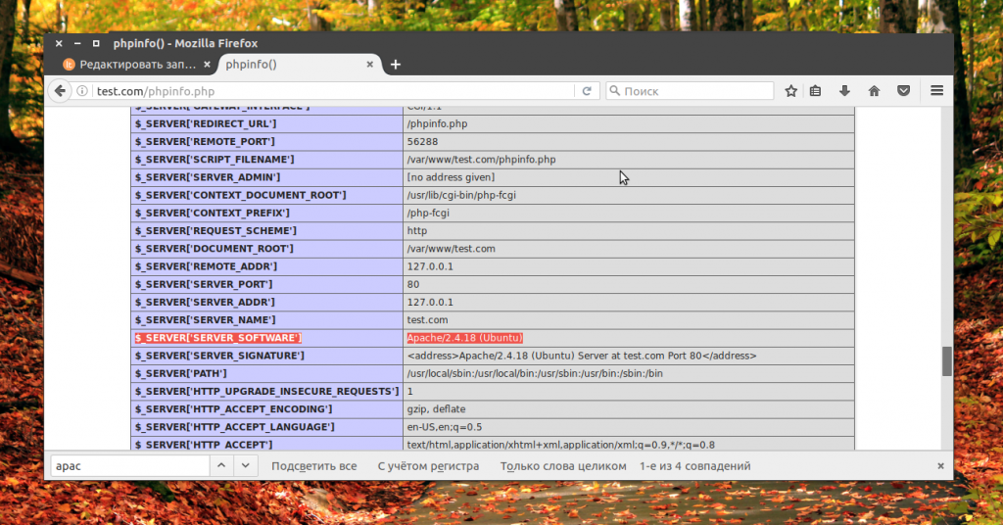Open the bookmarks list icon
Image resolution: width=1003 pixels, height=525 pixels.
tap(816, 91)
